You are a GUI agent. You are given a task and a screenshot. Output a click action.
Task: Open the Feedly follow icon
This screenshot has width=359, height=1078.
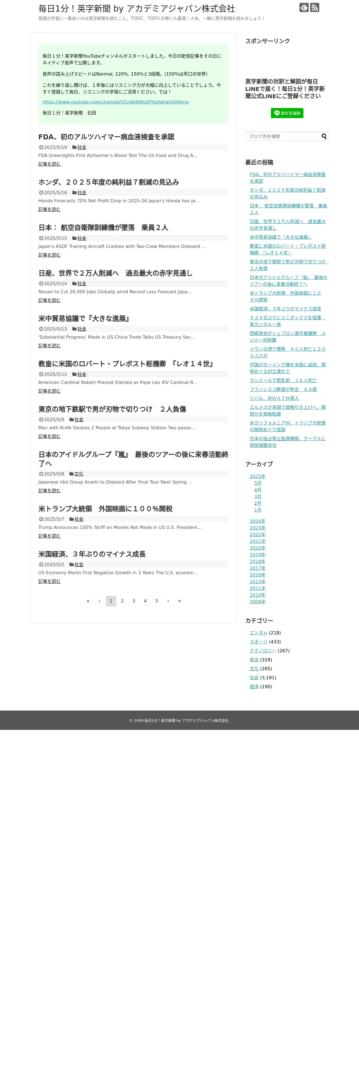(x=304, y=8)
